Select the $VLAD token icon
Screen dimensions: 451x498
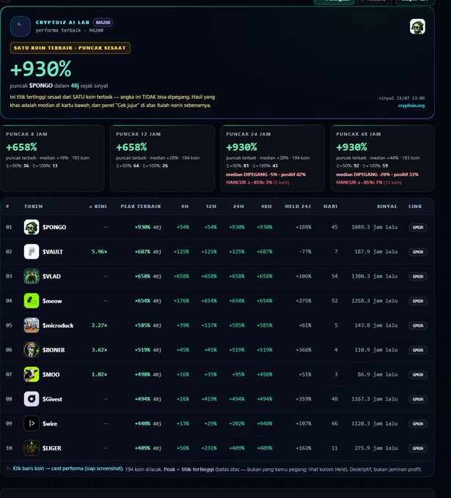32,276
